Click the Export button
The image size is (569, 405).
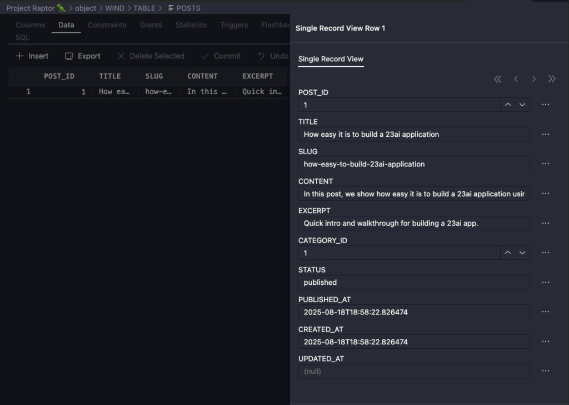click(x=83, y=56)
